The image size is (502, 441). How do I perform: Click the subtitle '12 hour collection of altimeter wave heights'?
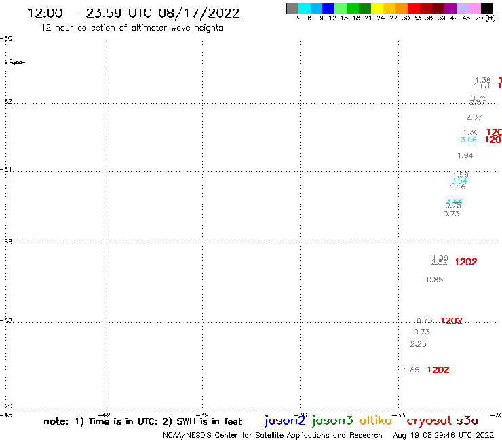tap(132, 28)
